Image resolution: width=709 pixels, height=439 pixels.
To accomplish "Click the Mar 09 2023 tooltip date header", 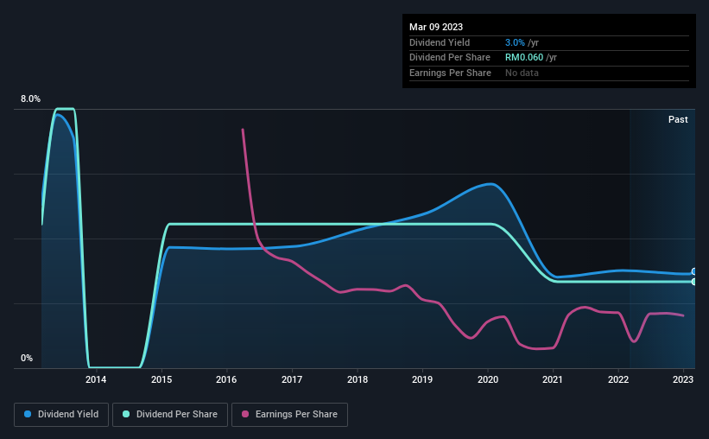I will tap(435, 27).
